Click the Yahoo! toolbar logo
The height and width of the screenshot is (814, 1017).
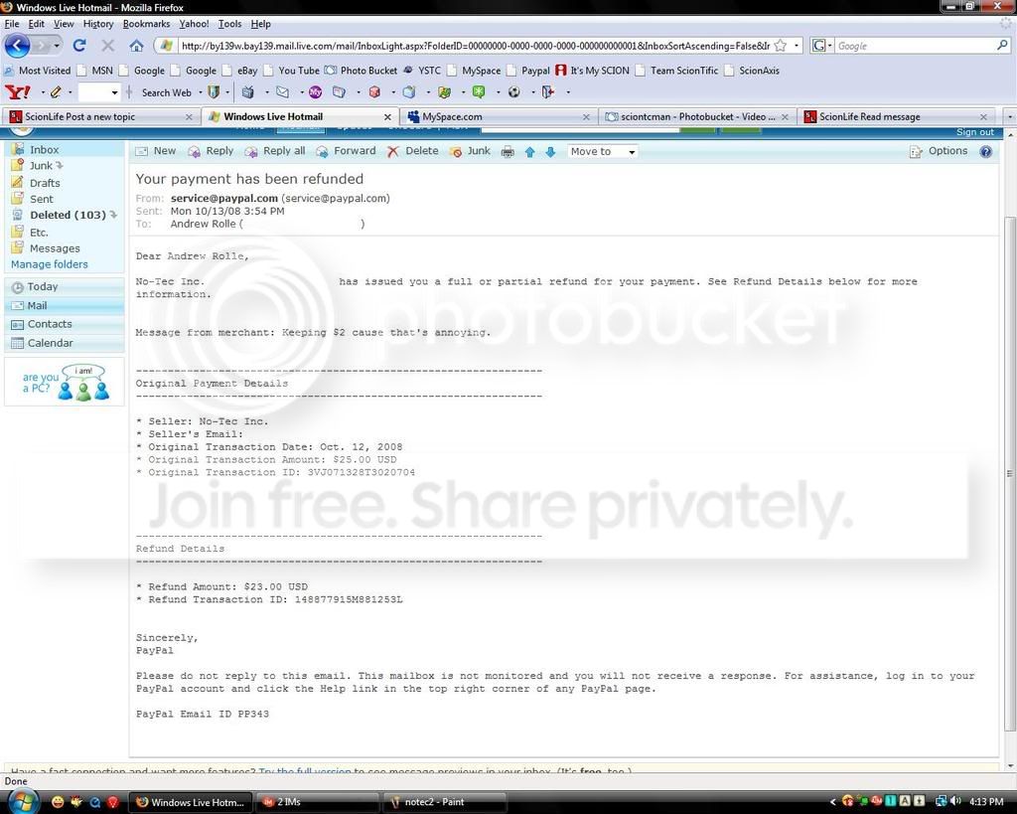(x=17, y=92)
